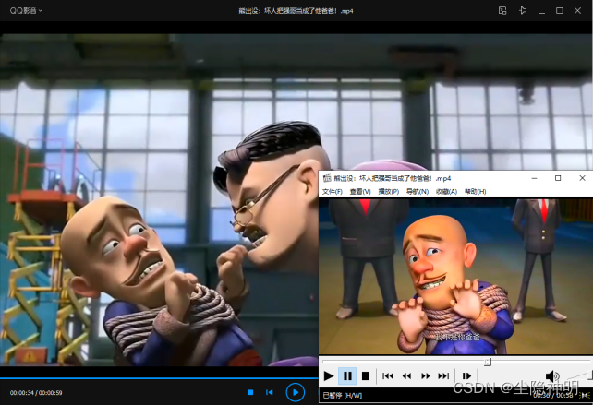Maximize the small player window
This screenshot has width=593, height=405.
point(558,178)
